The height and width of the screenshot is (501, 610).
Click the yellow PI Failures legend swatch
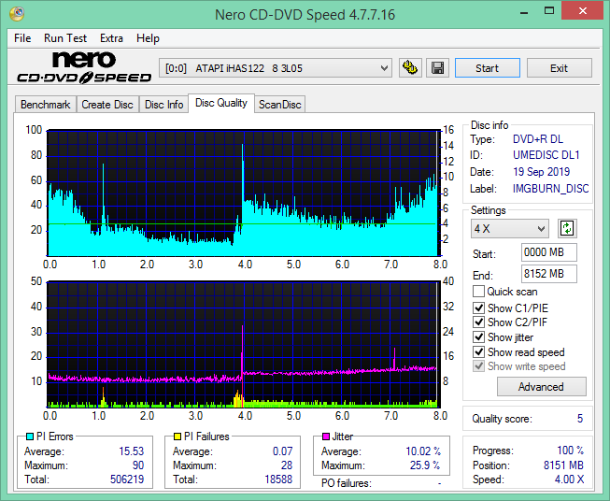(x=177, y=437)
